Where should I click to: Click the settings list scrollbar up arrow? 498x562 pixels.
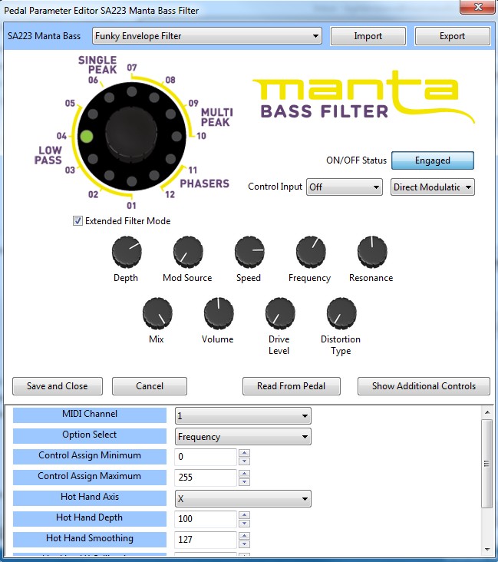click(x=487, y=412)
